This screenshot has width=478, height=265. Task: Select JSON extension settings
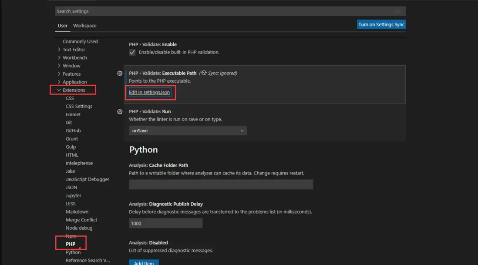point(71,188)
